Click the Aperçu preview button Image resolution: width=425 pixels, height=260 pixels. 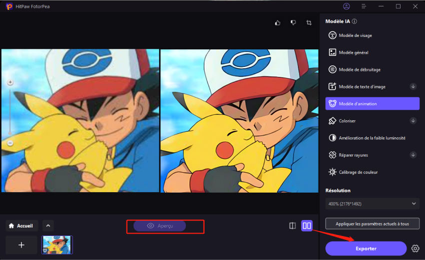159,226
